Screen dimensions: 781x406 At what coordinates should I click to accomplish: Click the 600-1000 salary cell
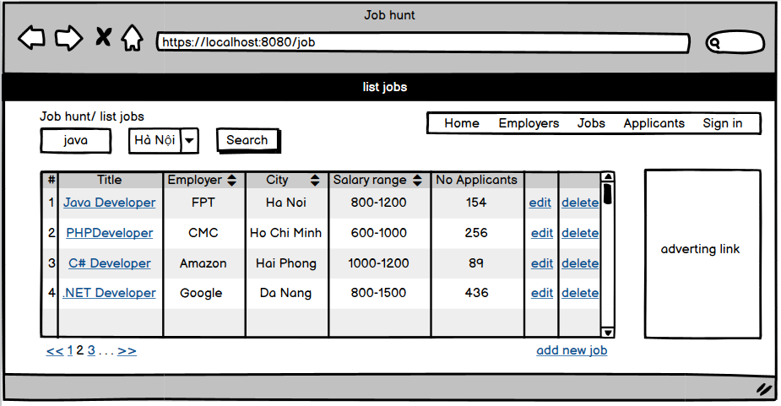378,233
